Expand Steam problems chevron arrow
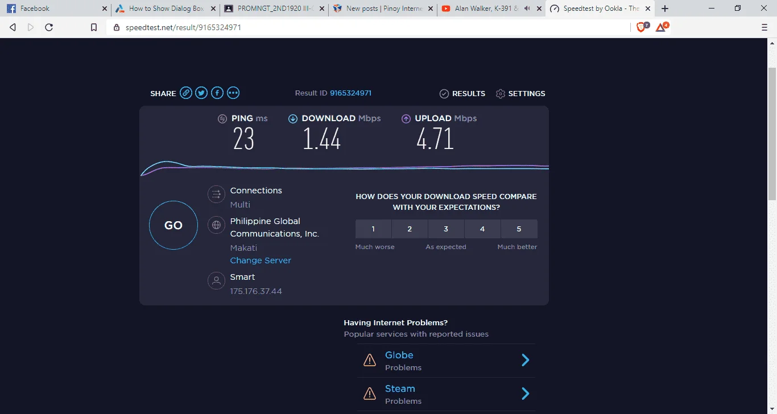Screen dimensions: 777x414 tap(526, 394)
